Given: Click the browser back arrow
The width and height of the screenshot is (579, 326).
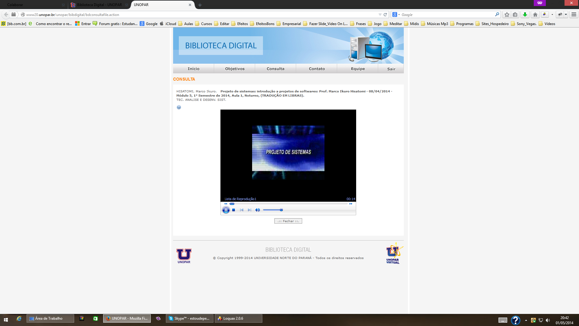Looking at the screenshot, I should click(6, 14).
